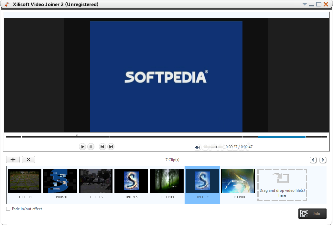The width and height of the screenshot is (333, 225).
Task: Select the street scene 0:00:16 clip
Action: (x=96, y=181)
